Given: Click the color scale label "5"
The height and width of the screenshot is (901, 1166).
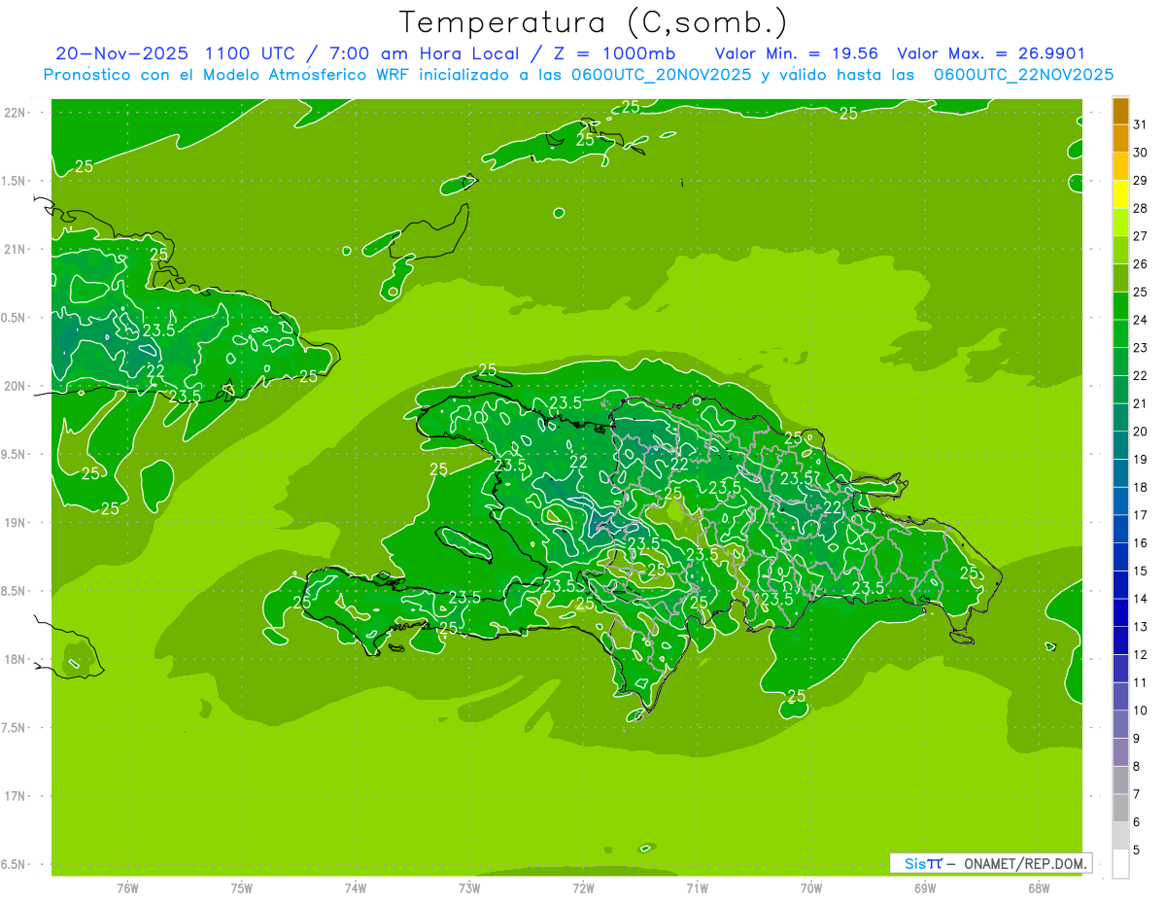Looking at the screenshot, I should (1138, 850).
